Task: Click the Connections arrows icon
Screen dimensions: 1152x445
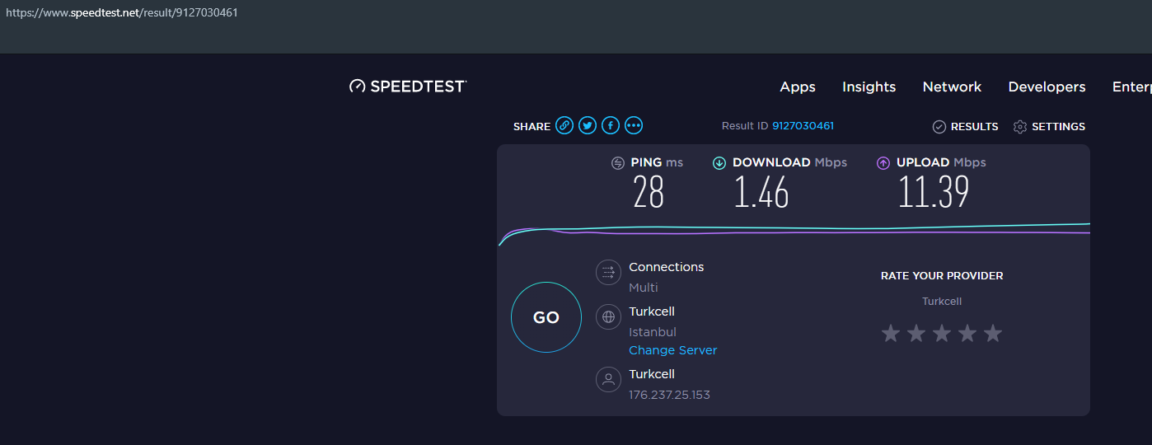Action: pos(608,272)
